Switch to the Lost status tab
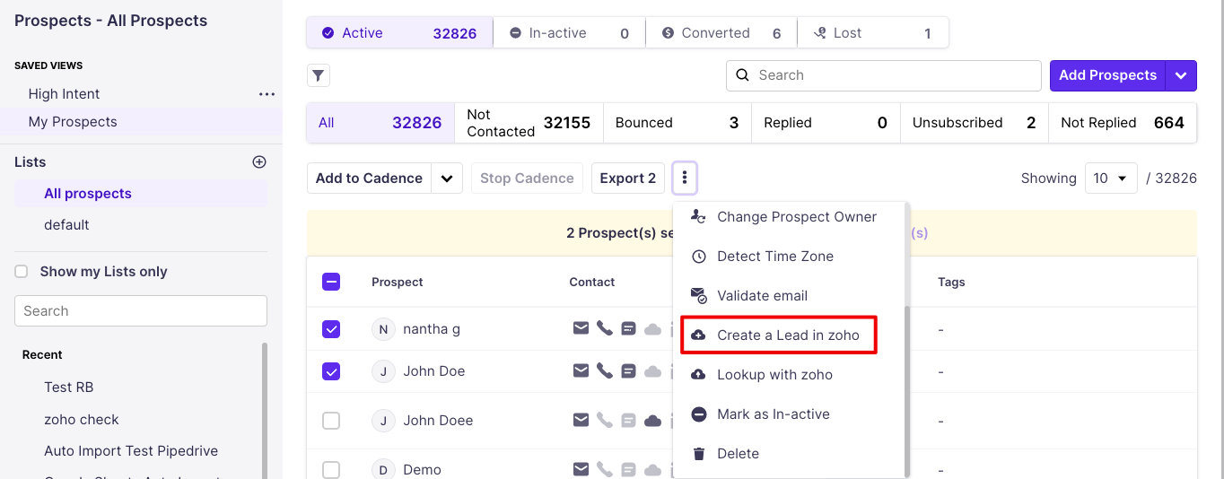This screenshot has width=1224, height=479. [x=872, y=33]
